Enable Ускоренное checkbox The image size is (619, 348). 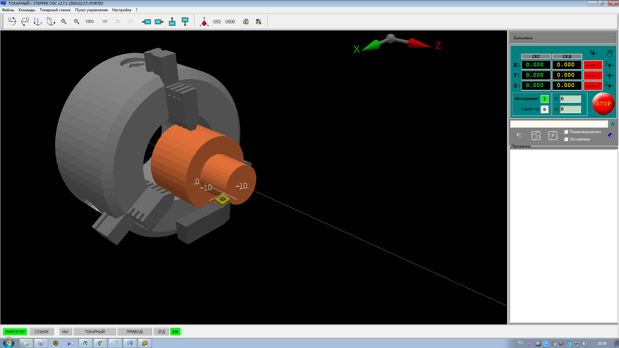point(566,139)
